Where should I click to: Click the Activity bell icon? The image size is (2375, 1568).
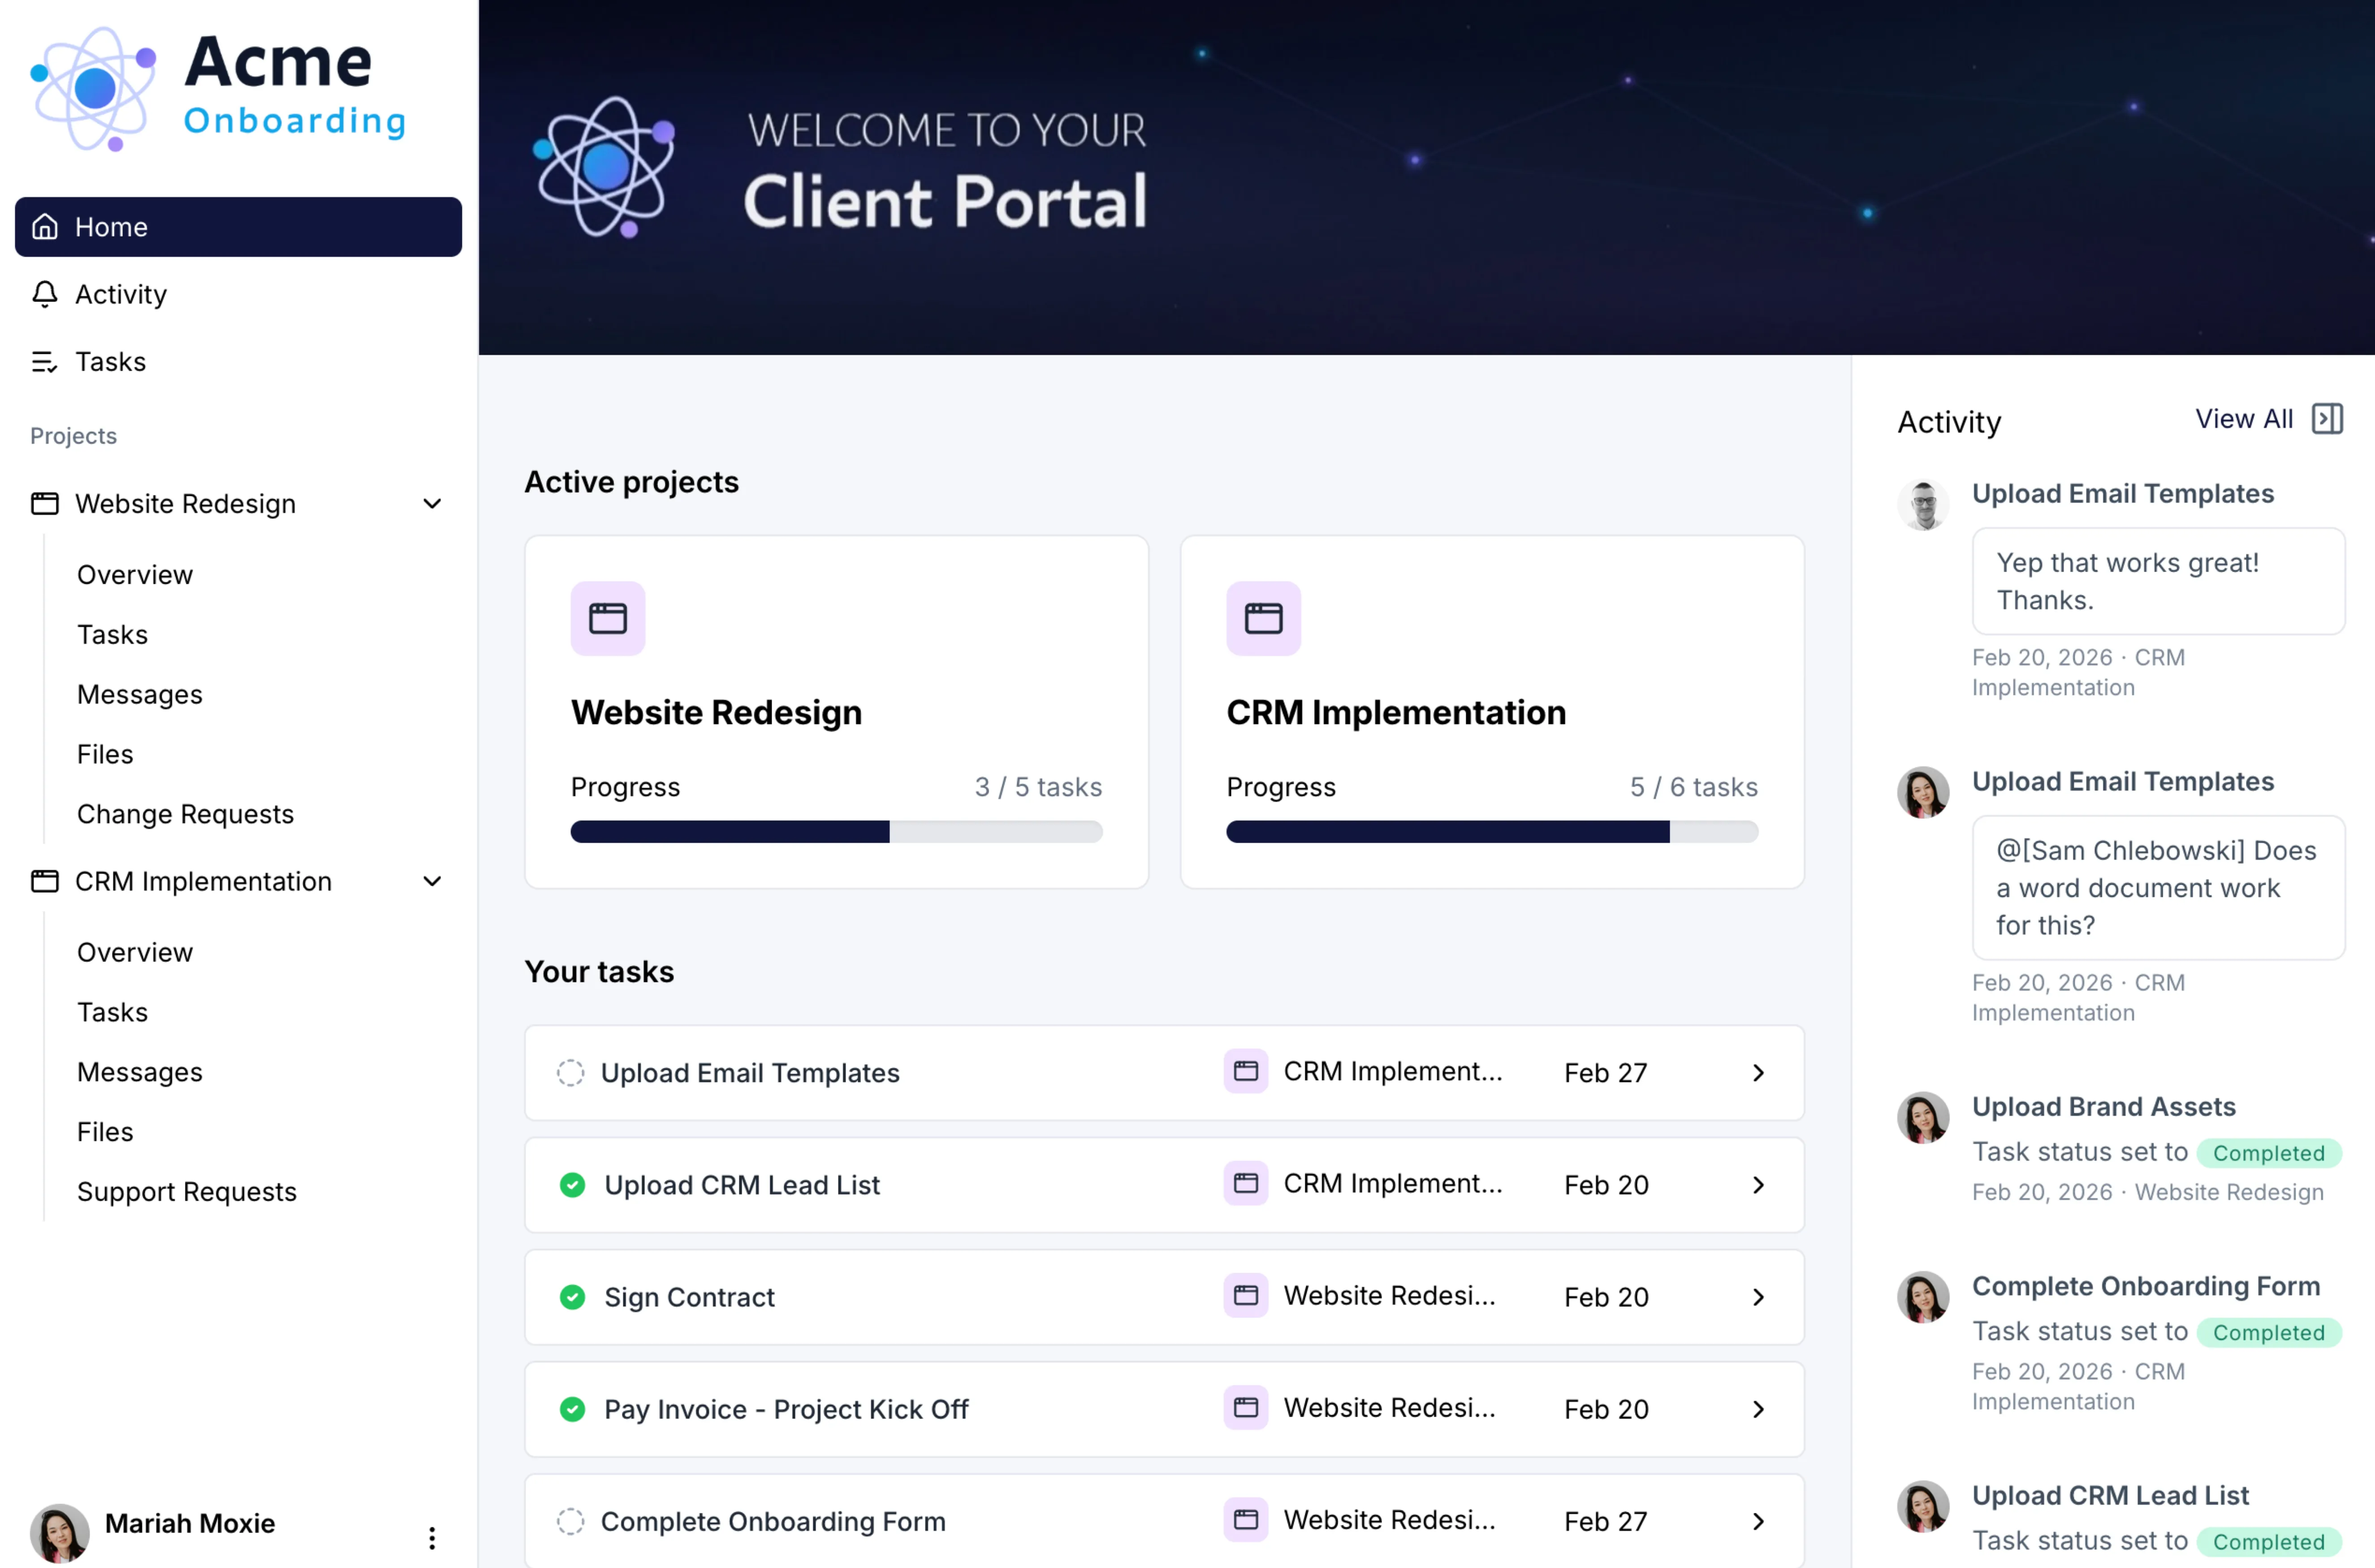click(45, 294)
